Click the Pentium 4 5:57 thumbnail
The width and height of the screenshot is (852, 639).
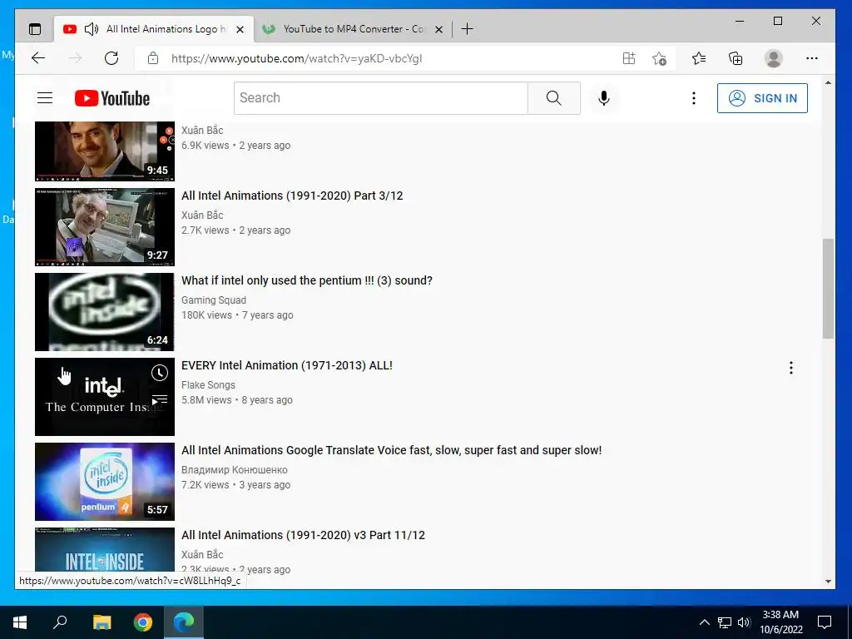point(105,482)
